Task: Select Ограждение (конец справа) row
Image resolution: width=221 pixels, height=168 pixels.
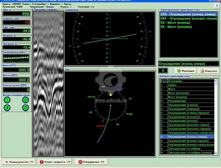Action: click(187, 141)
